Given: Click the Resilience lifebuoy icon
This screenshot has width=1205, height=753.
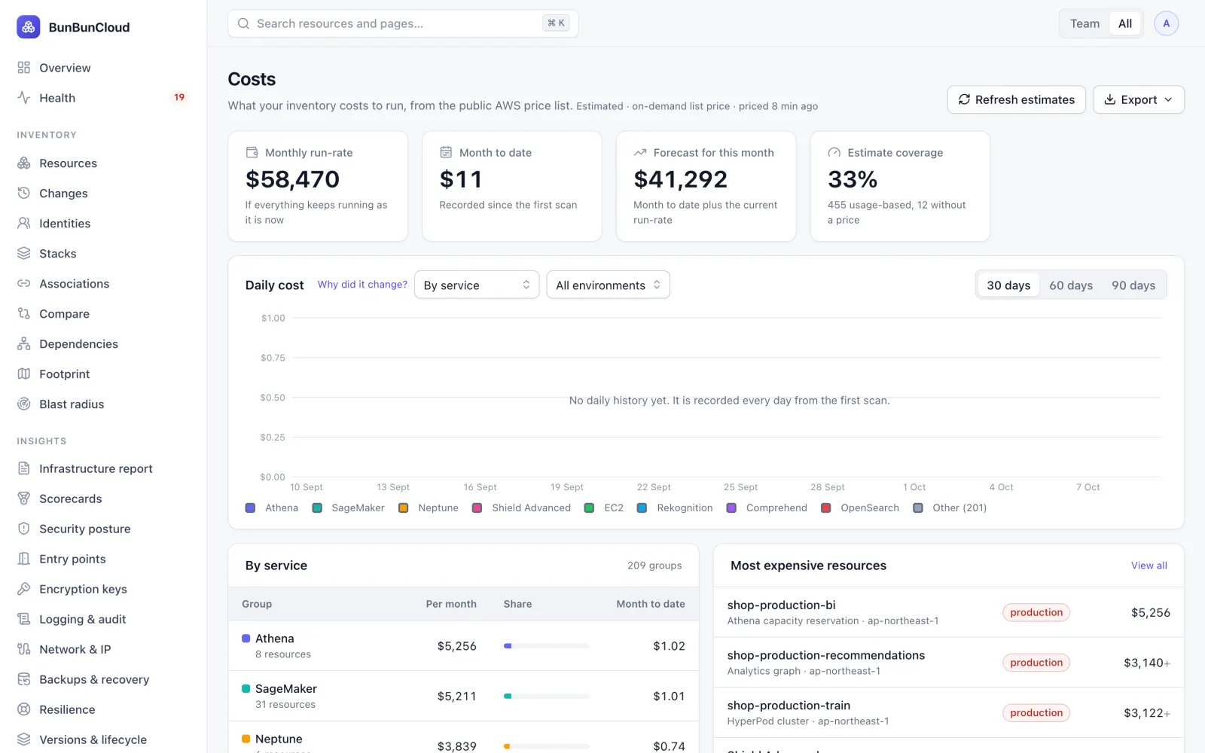Looking at the screenshot, I should pyautogui.click(x=24, y=709).
